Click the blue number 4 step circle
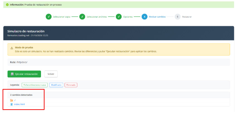The height and width of the screenshot is (117, 237). click(x=144, y=17)
